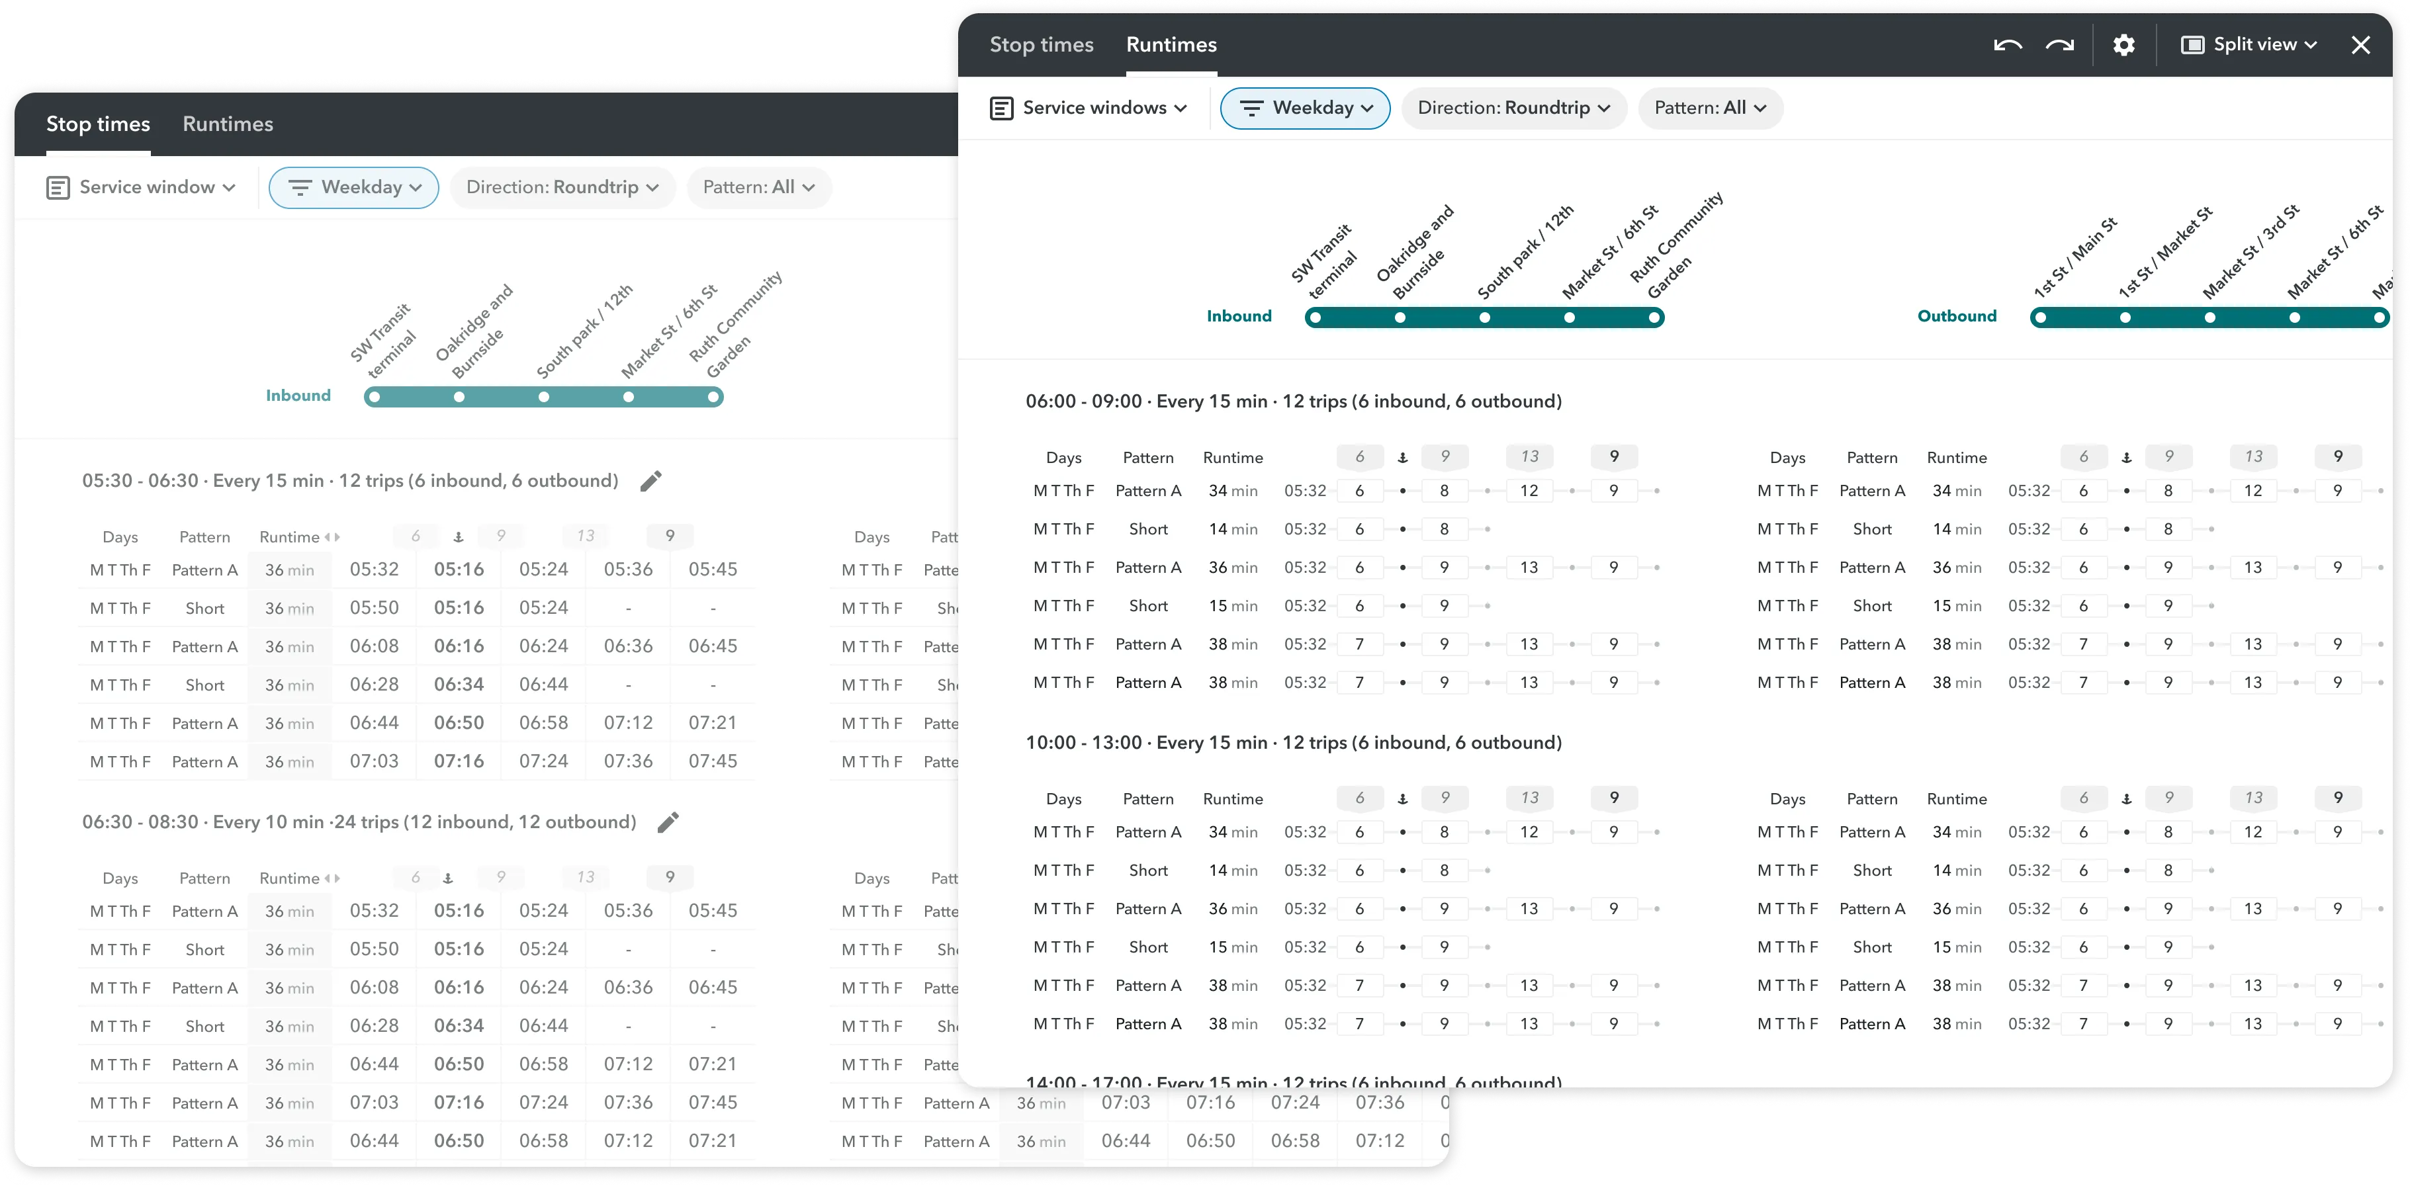Click the 06:00 - 09:00 service window heading
Screen dimensions: 2410x1186
pyautogui.click(x=1293, y=402)
